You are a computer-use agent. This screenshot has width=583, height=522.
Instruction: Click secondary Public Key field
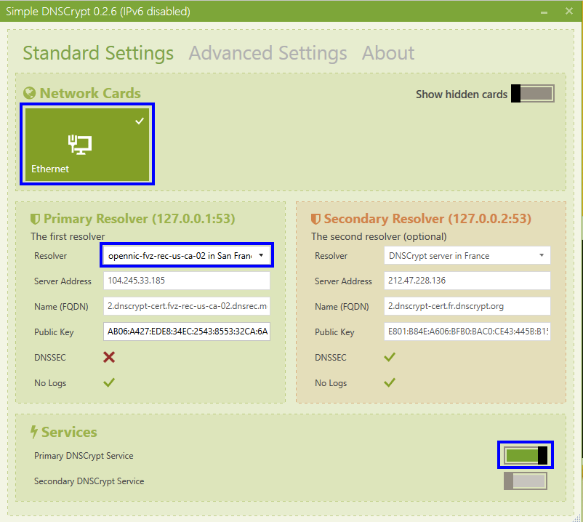(467, 332)
